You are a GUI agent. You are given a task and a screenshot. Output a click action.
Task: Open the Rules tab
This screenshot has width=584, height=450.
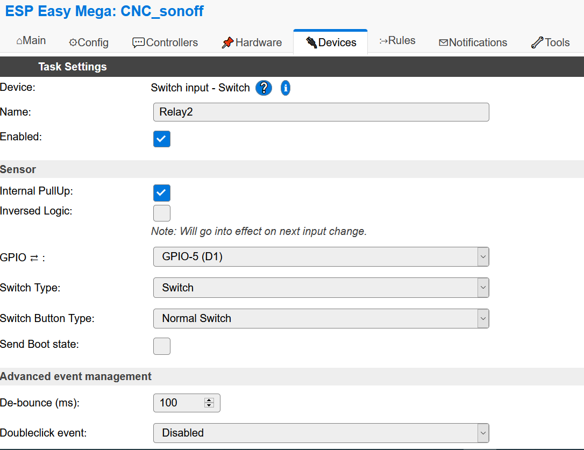coord(397,41)
